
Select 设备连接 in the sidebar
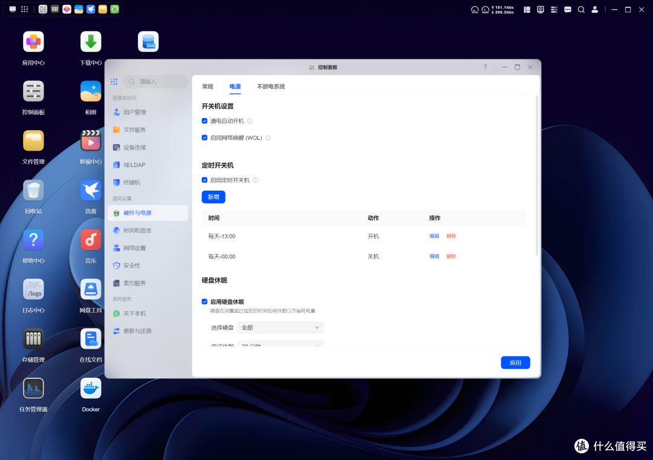(148, 147)
